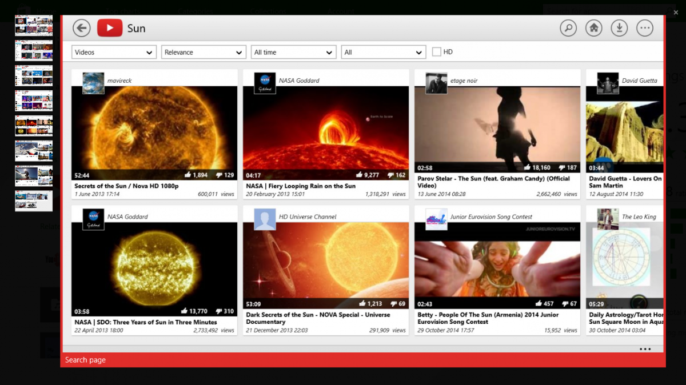Image resolution: width=686 pixels, height=385 pixels.
Task: Go to home via house icon
Action: coord(594,28)
